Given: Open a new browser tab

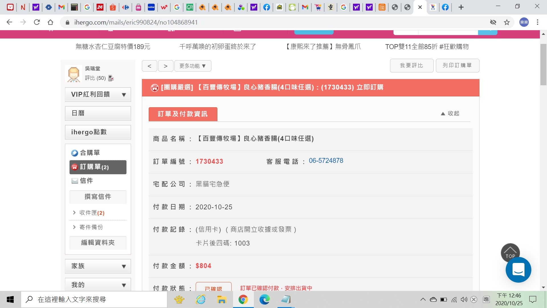Looking at the screenshot, I should (x=461, y=7).
